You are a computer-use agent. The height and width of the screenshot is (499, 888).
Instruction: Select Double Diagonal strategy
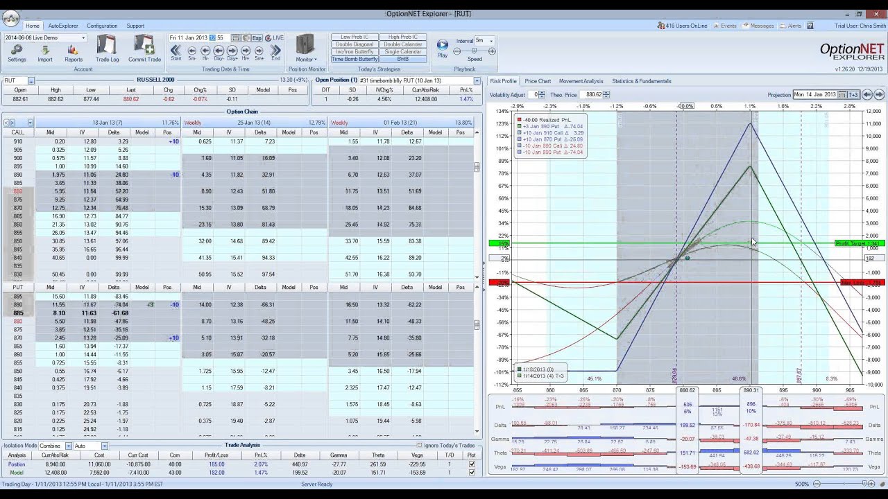355,44
